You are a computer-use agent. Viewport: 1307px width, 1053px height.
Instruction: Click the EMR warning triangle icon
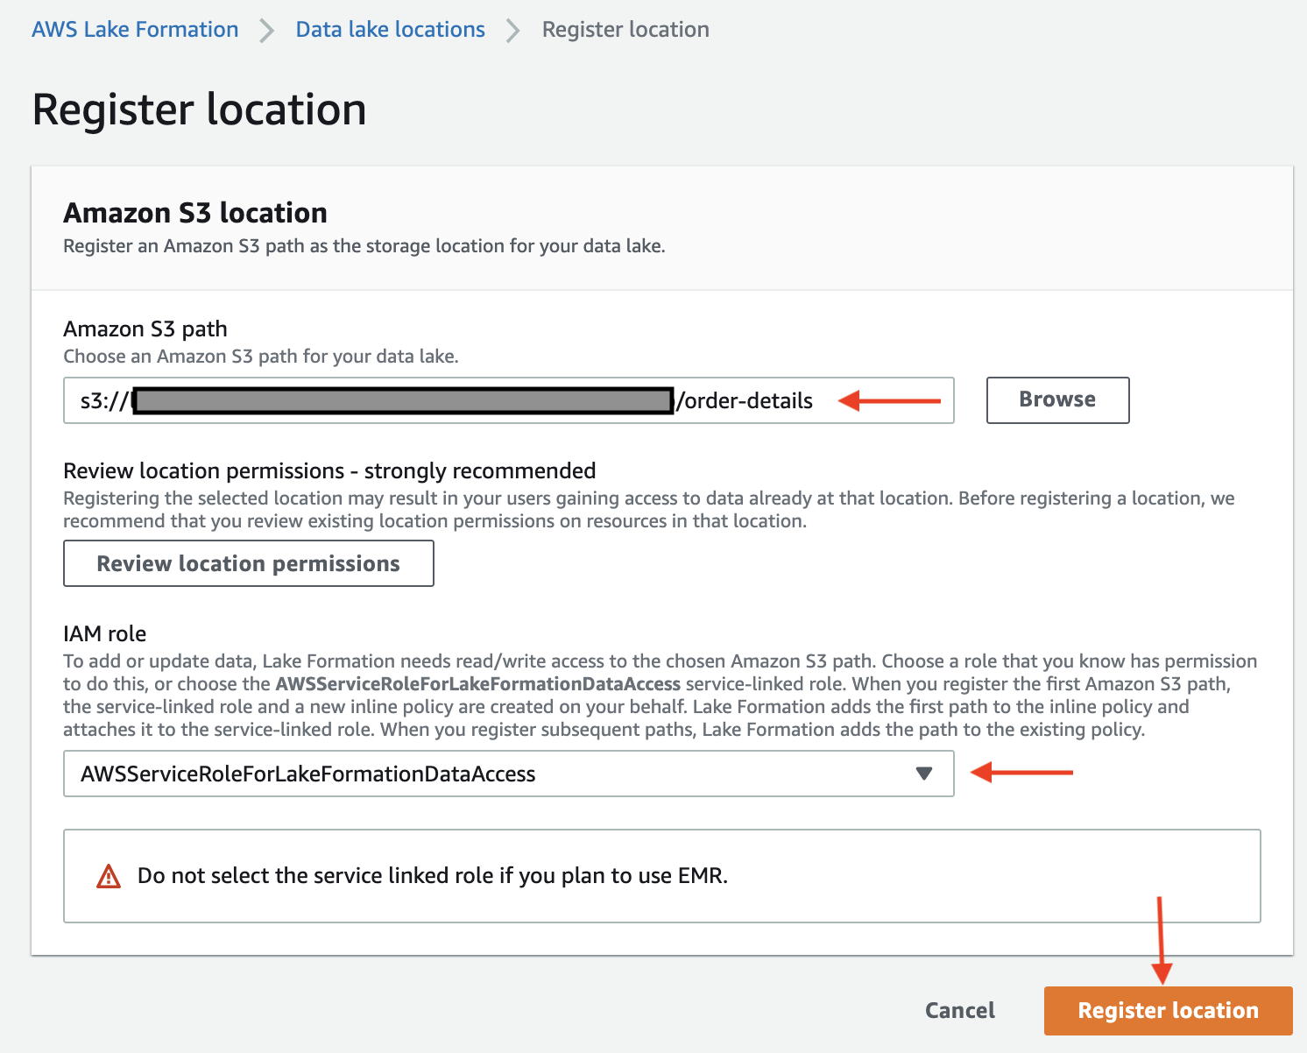point(109,876)
